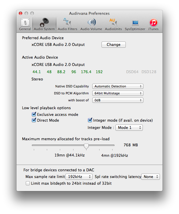This screenshot has height=214, width=179.
Task: Open the AudioUnits pane
Action: 113,24
